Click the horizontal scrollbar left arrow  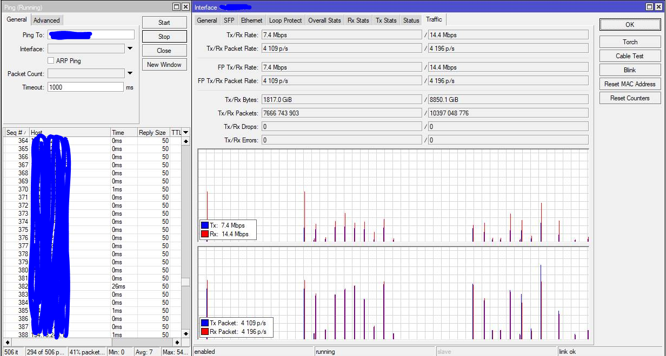click(x=8, y=343)
